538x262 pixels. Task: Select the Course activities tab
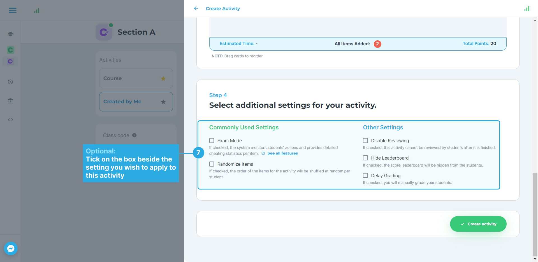point(136,78)
